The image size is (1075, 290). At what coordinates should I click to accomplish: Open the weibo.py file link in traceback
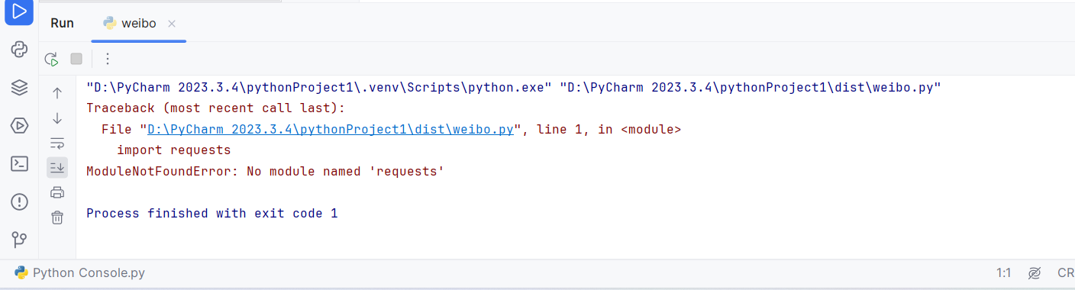330,130
